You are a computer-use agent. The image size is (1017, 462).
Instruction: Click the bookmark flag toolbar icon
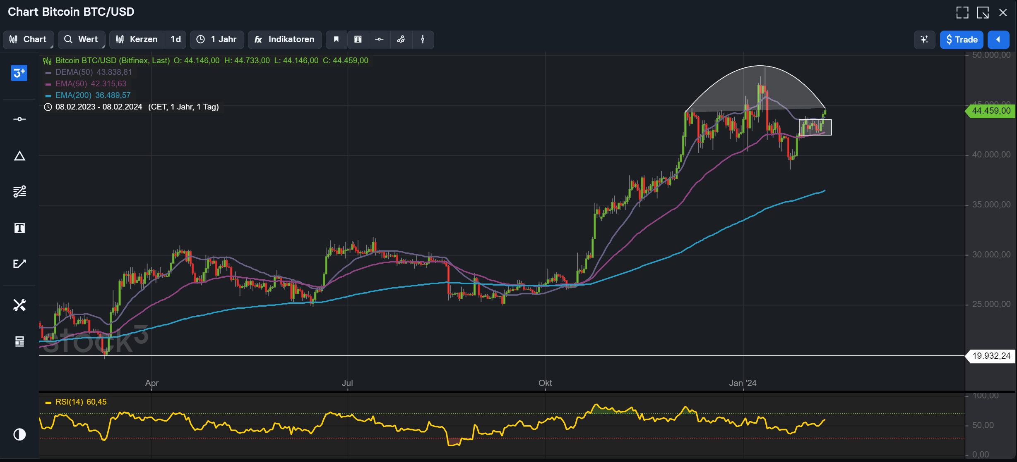click(336, 40)
